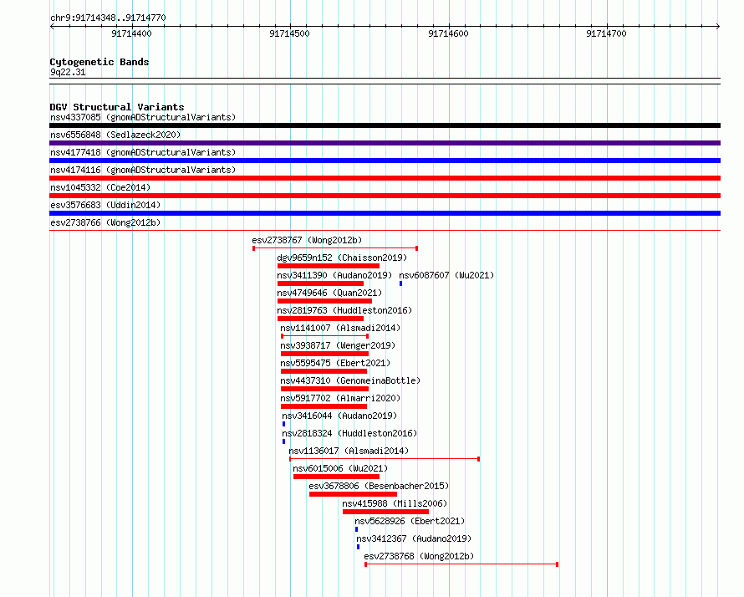Select the red nsv4437310 variant bar
This screenshot has width=744, height=597.
[324, 389]
